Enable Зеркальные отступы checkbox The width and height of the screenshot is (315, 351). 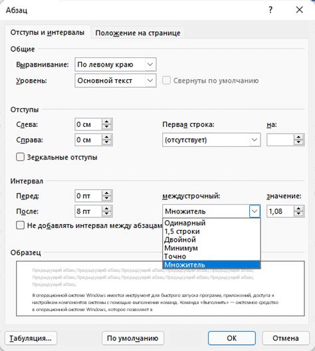pos(20,157)
